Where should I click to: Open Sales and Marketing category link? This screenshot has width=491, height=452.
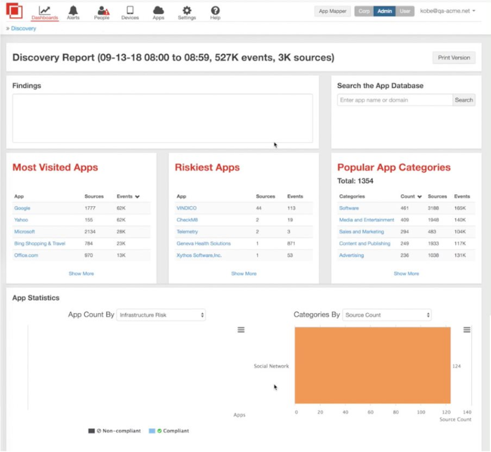click(x=361, y=232)
